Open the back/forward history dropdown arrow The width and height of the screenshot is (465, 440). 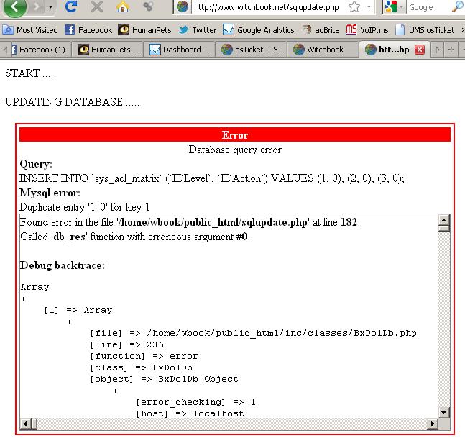coord(51,6)
